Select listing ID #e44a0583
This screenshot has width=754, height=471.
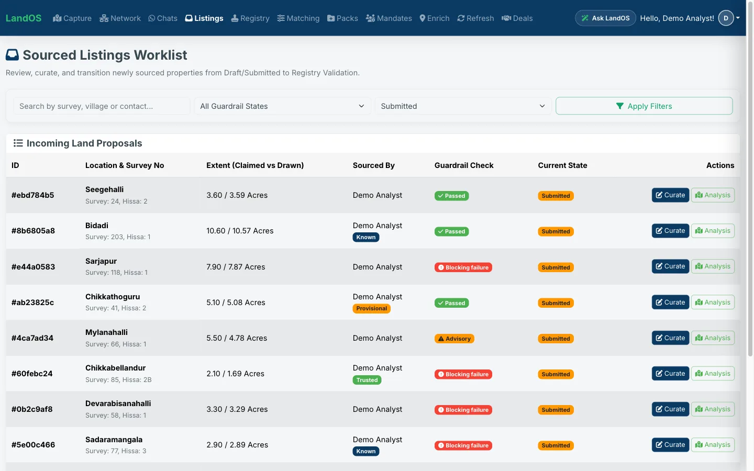pyautogui.click(x=33, y=267)
